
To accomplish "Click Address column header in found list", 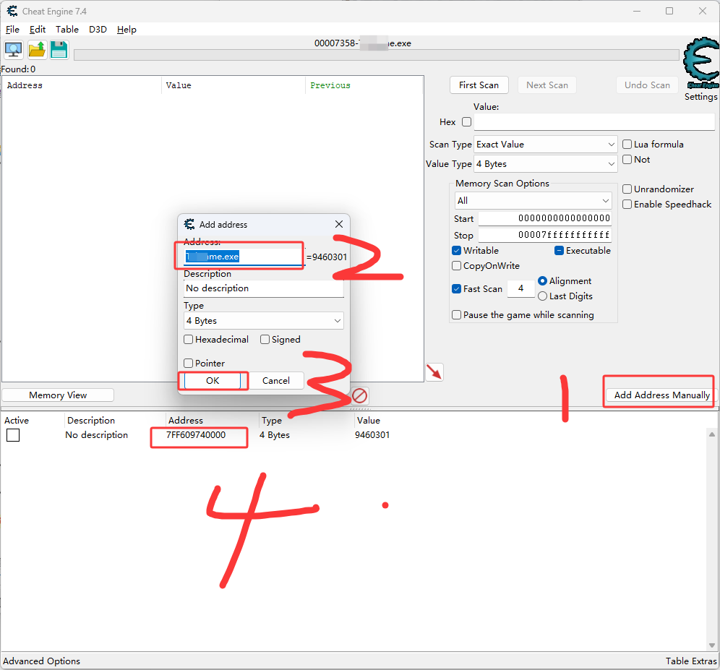I will coord(82,85).
